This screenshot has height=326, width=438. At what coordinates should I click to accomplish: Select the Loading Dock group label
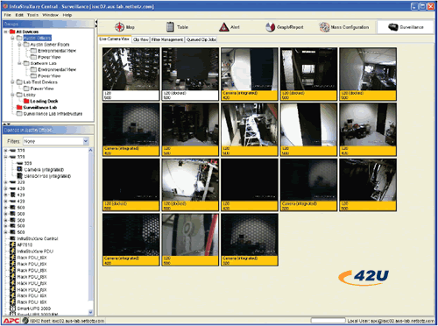pos(44,101)
